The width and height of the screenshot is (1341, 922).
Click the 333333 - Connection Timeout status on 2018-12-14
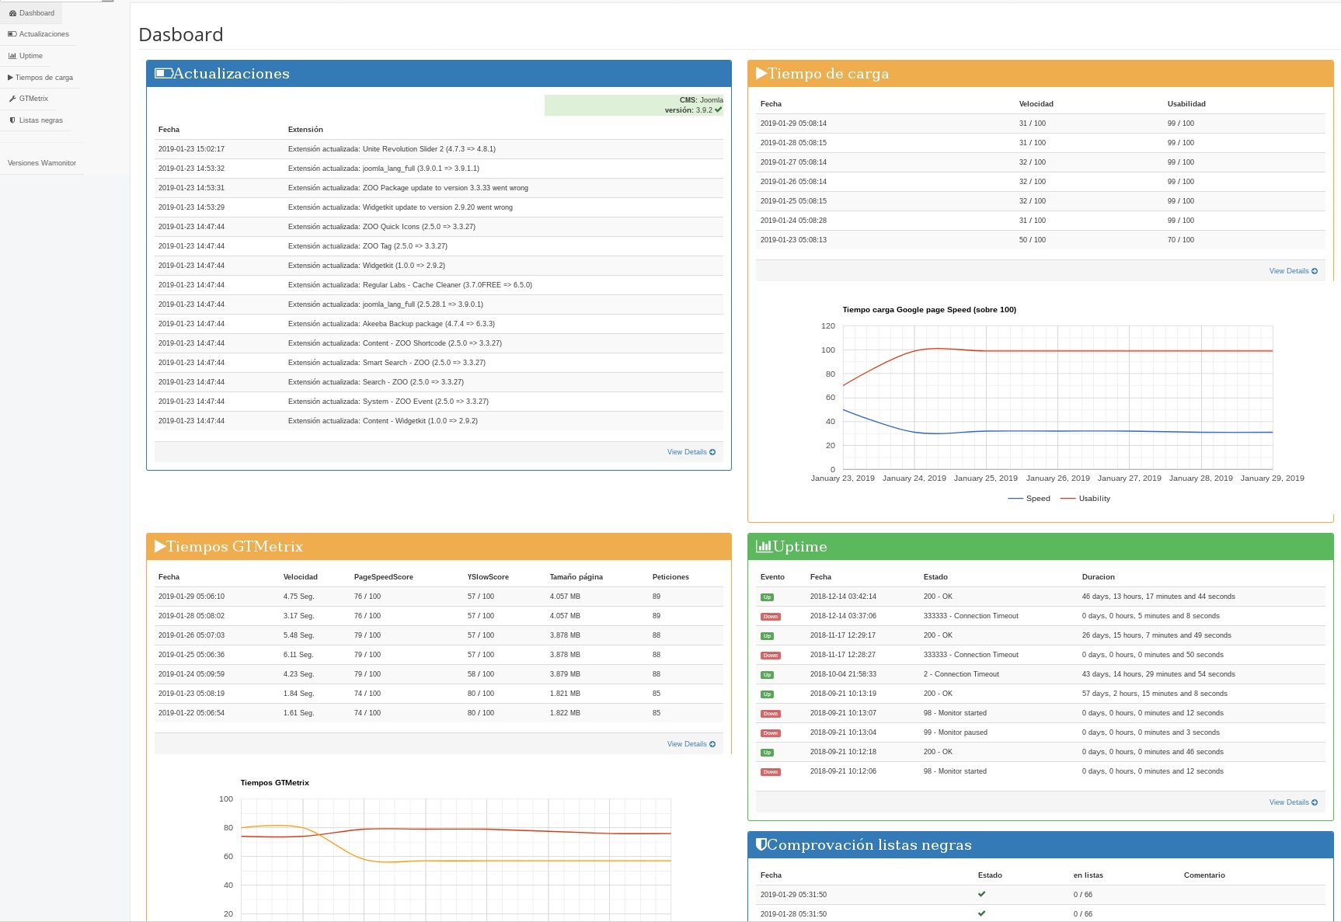pyautogui.click(x=971, y=616)
